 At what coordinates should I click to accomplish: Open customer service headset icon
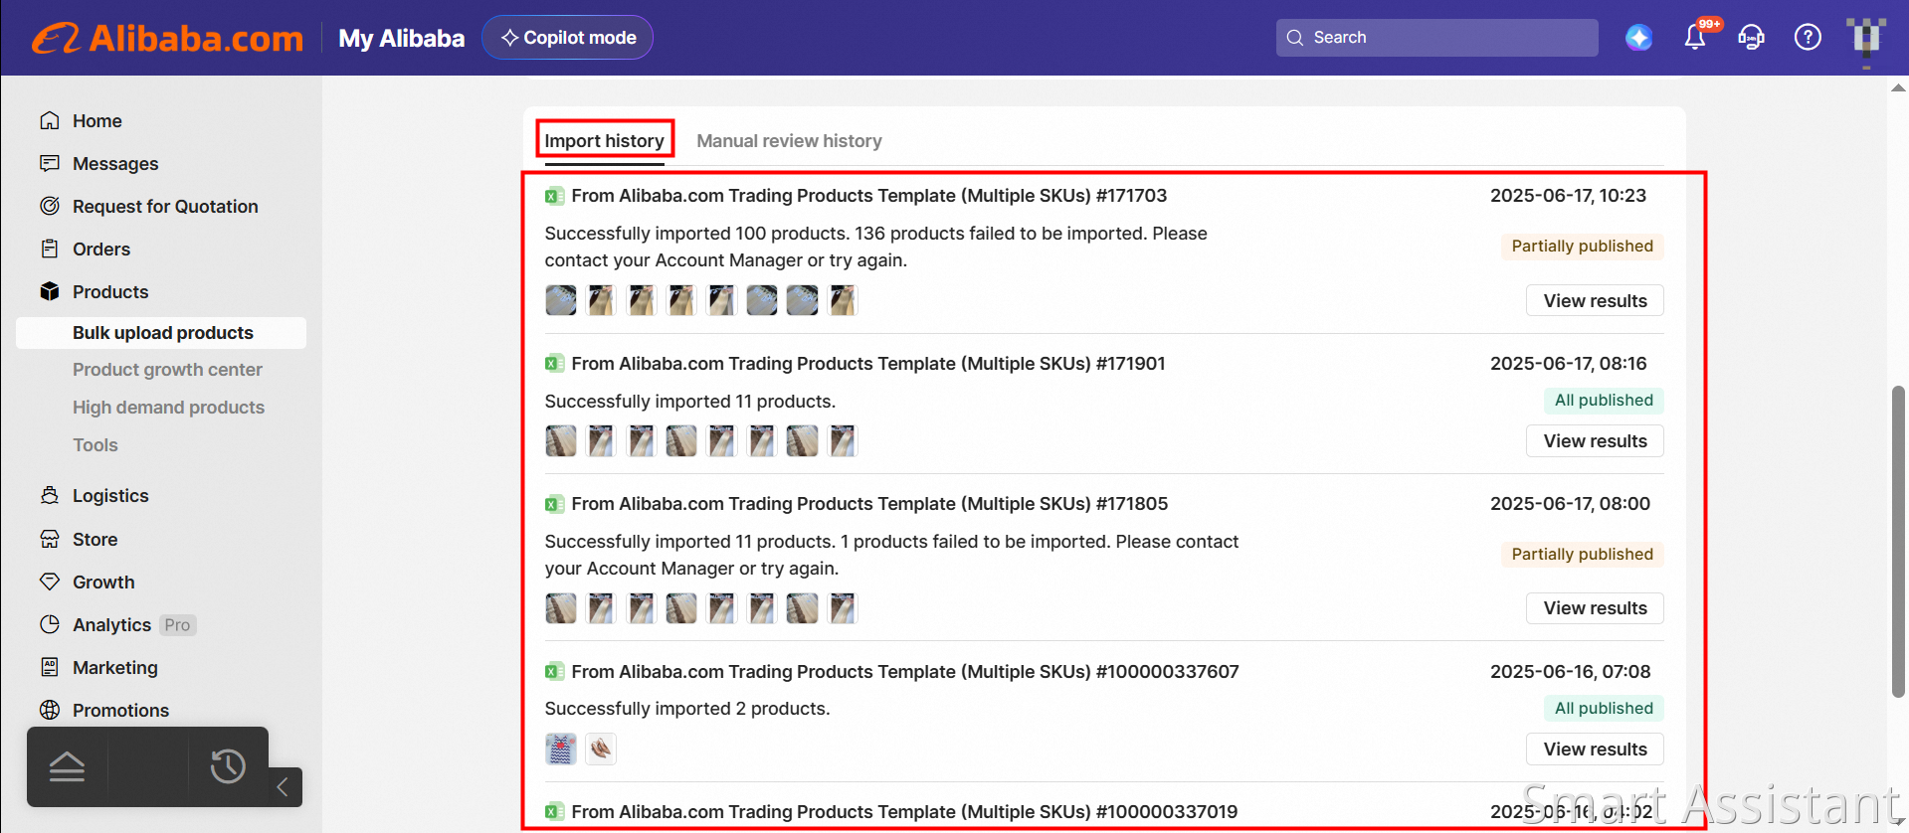tap(1751, 38)
